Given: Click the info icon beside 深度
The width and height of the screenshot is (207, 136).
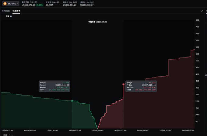Looking at the screenshot, I should click(11, 16).
